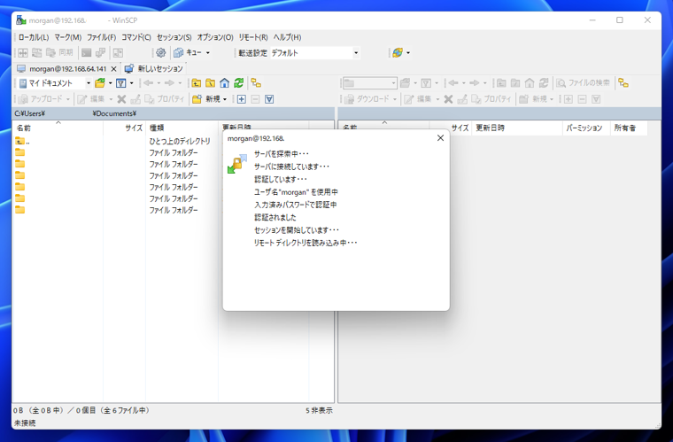This screenshot has height=442, width=673.
Task: Open the セッション(S) menu
Action: [174, 37]
